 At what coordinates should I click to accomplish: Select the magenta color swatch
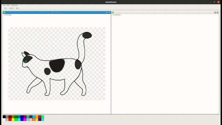[x=25, y=119]
